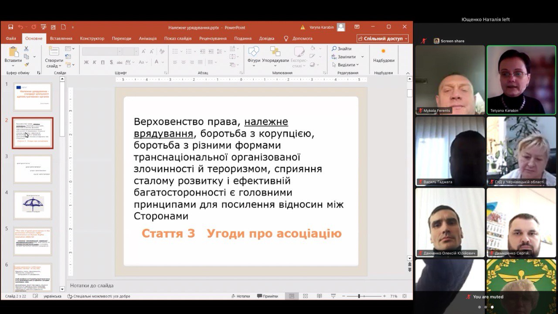Switch to the Анімація ribbon tab
This screenshot has width=558, height=314.
tap(148, 38)
